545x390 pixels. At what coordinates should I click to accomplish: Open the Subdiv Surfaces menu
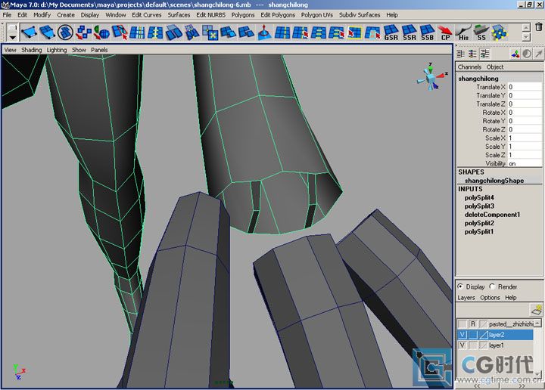[x=360, y=15]
